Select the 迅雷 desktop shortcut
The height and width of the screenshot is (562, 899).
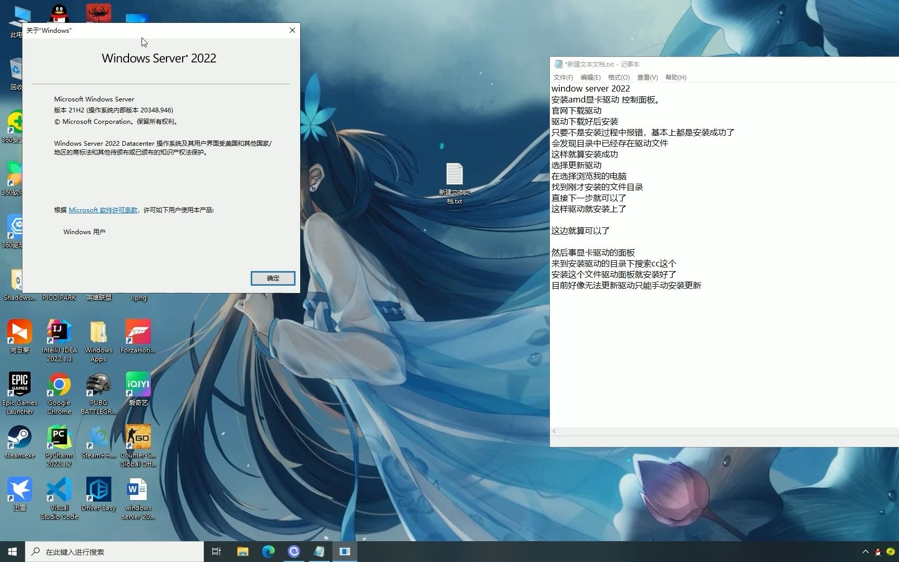pyautogui.click(x=20, y=494)
